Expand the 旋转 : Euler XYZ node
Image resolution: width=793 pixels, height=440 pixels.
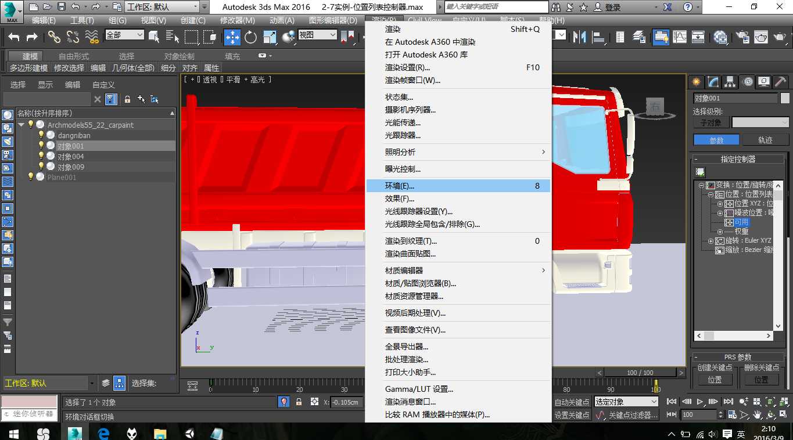(x=711, y=241)
